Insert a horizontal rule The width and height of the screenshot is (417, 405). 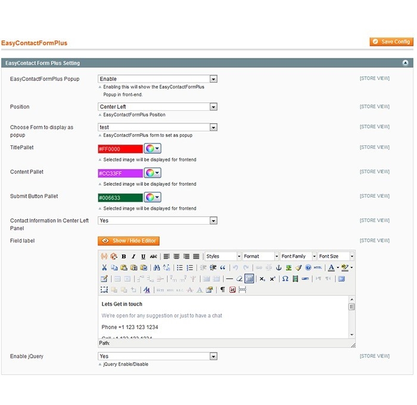(x=229, y=279)
